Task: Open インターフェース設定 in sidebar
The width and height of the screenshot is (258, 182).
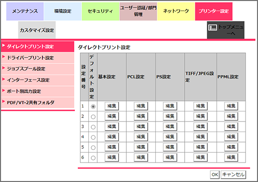Action: 37,80
